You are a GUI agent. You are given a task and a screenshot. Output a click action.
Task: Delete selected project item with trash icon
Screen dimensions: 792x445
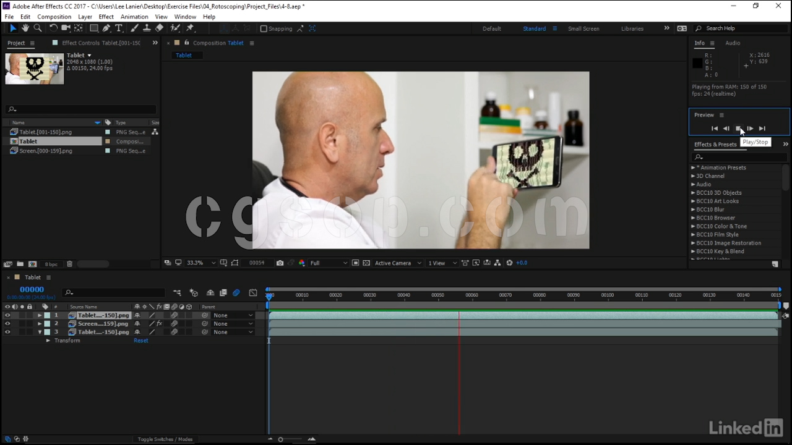(69, 264)
